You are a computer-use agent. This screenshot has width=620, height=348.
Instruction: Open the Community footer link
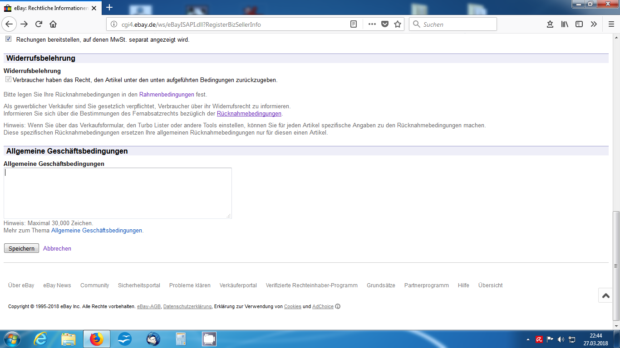point(95,285)
